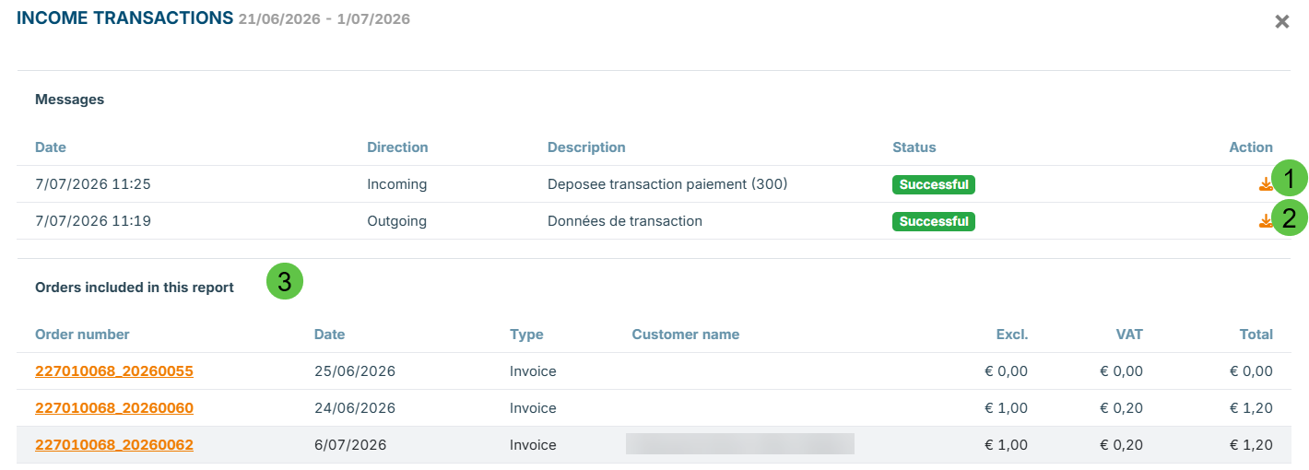
Task: Click Successful badge on Outgoing row
Action: [934, 221]
